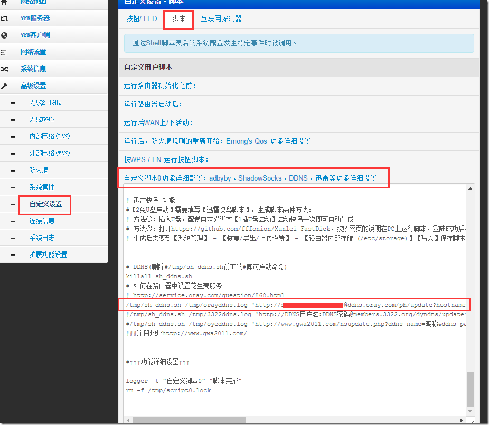Go to 无线2.4GHz settings

[x=45, y=102]
